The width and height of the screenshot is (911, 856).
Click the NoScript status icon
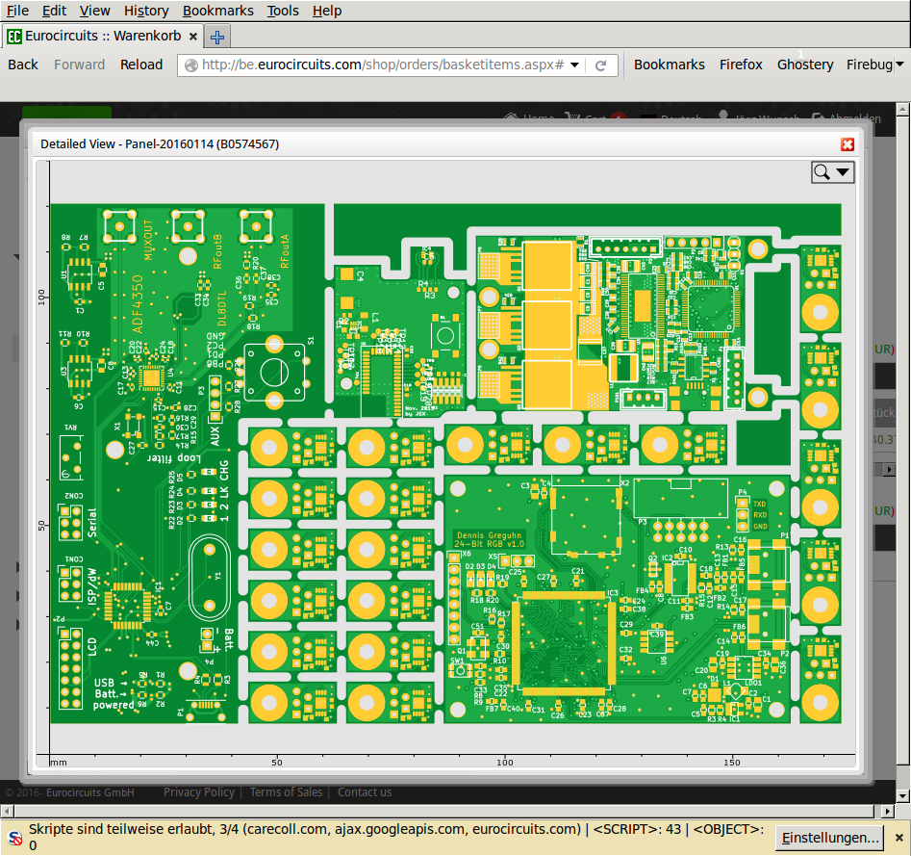(15, 838)
